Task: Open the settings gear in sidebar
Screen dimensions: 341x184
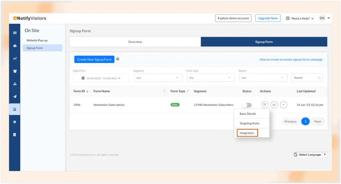Action: 15,122
